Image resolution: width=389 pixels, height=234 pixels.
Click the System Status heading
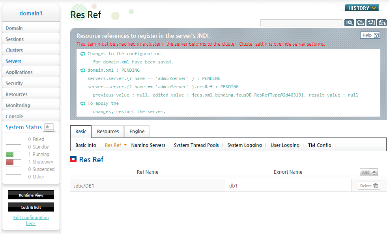click(x=24, y=127)
